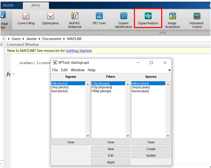Click the Update spectrum button
The height and width of the screenshot is (168, 211).
pos(151,155)
